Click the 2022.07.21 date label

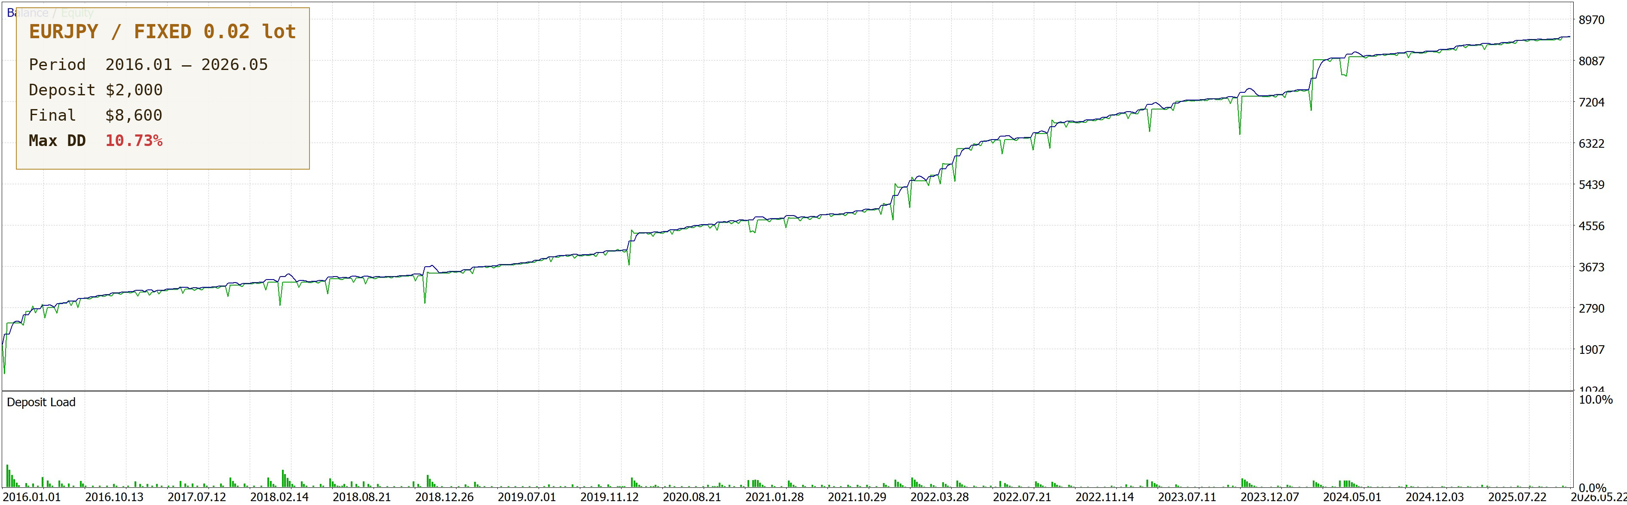[x=1022, y=497]
